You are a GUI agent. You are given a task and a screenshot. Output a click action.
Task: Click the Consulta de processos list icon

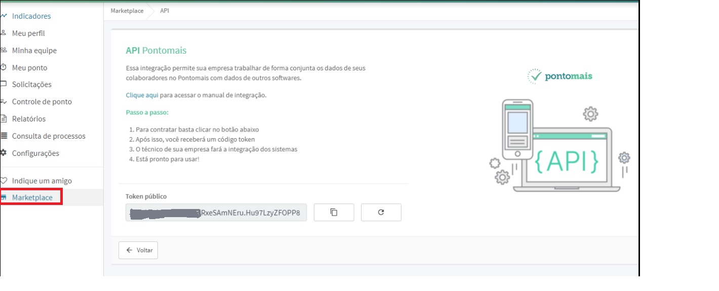(x=4, y=136)
